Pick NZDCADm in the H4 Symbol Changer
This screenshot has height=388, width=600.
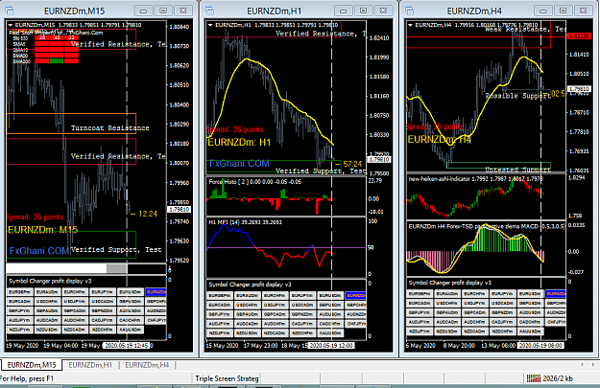475,331
